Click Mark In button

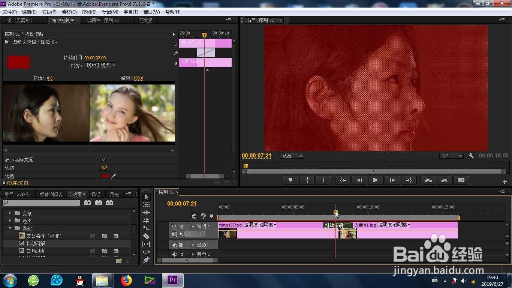pyautogui.click(x=307, y=180)
